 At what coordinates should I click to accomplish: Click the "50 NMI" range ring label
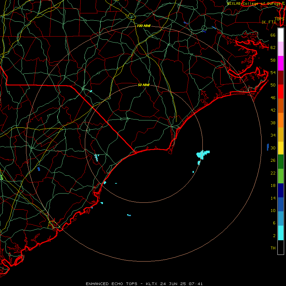tap(144, 85)
